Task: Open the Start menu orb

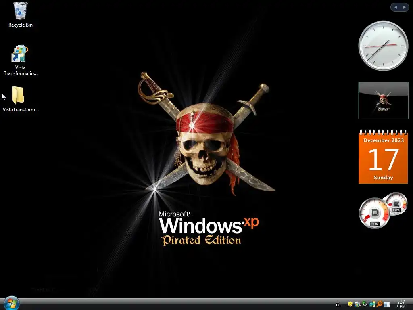Action: click(x=11, y=304)
